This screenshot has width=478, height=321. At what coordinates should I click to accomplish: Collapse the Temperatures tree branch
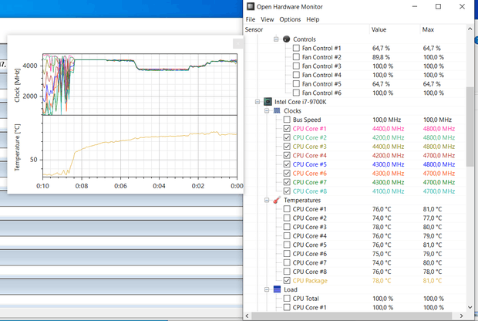pyautogui.click(x=266, y=200)
